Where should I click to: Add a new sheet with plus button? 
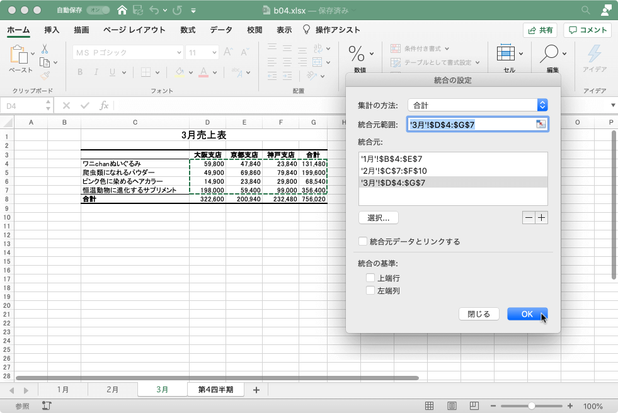click(256, 390)
